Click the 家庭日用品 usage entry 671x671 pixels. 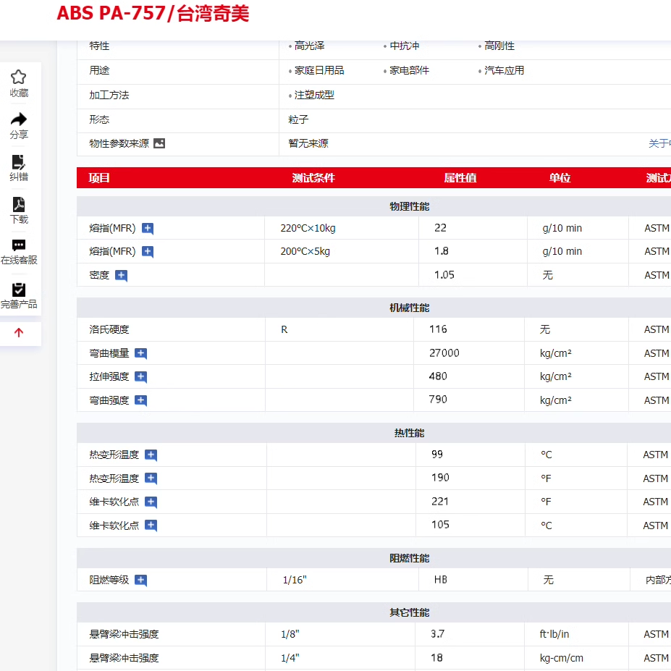[x=319, y=71]
